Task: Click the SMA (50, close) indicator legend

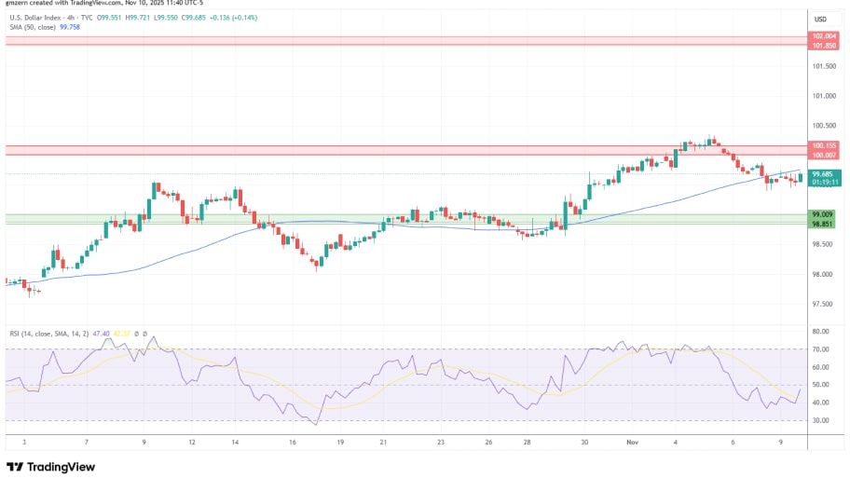Action: (x=31, y=28)
